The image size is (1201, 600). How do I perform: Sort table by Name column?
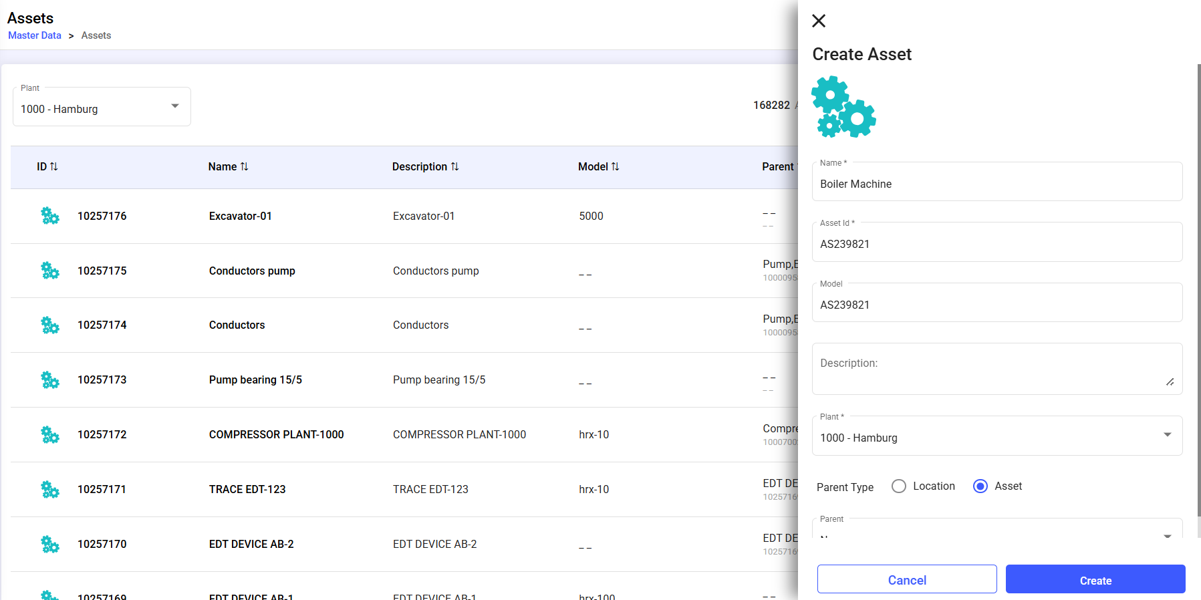(x=228, y=166)
